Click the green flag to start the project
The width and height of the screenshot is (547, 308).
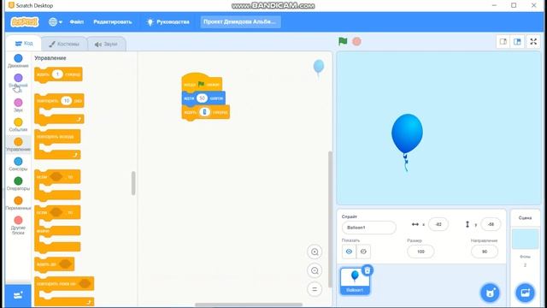pyautogui.click(x=343, y=42)
